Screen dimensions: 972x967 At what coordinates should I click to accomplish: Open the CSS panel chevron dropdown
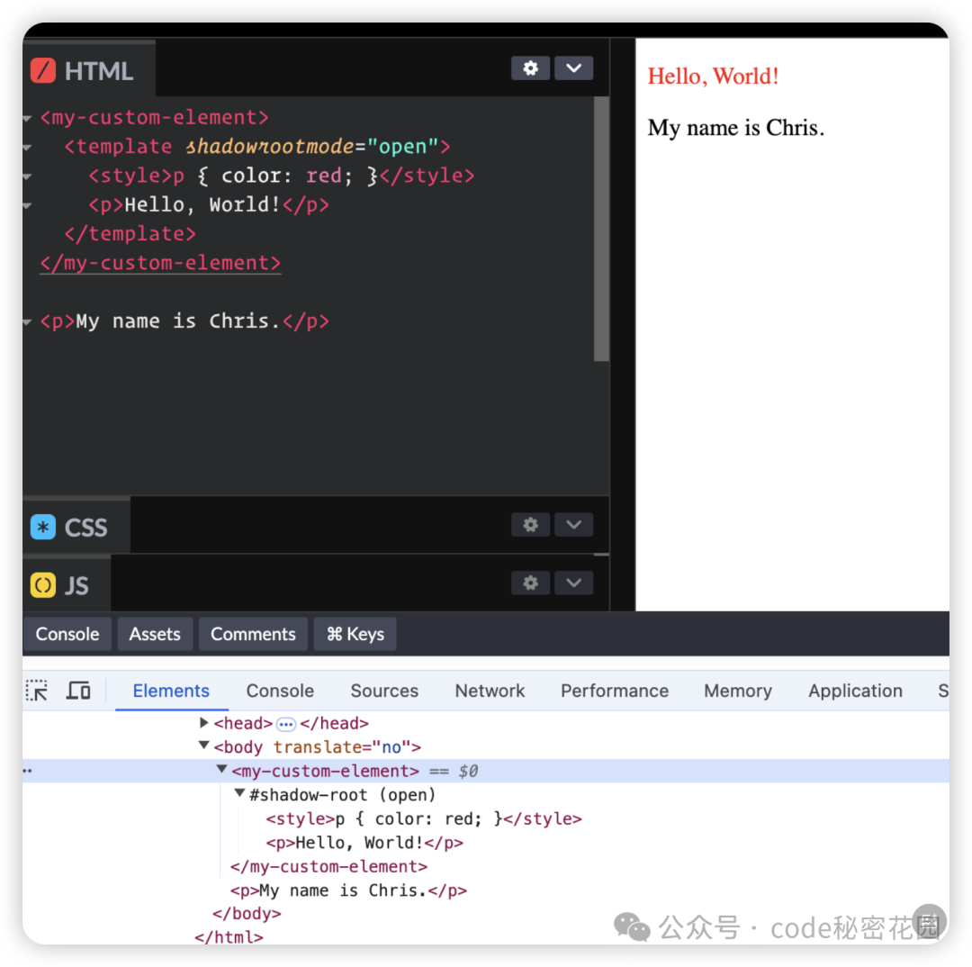573,525
